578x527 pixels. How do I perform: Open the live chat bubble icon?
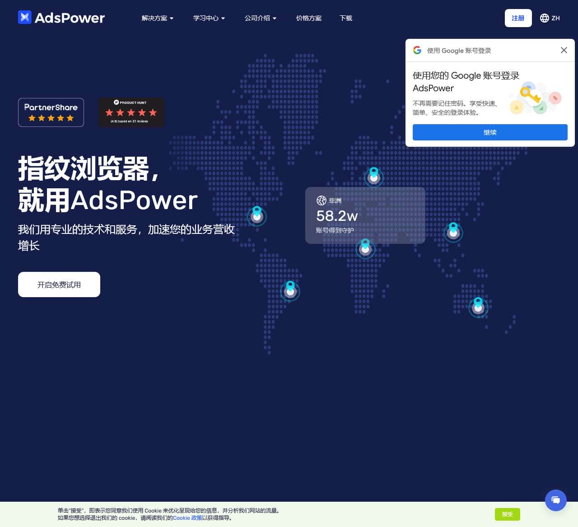tap(556, 500)
